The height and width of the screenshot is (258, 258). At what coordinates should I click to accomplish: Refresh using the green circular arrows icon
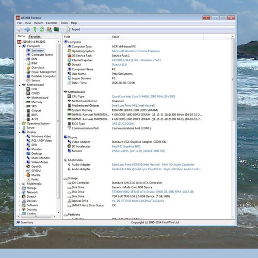(42, 29)
